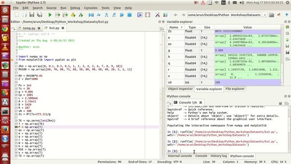Click the working directory path field

pos(225,15)
